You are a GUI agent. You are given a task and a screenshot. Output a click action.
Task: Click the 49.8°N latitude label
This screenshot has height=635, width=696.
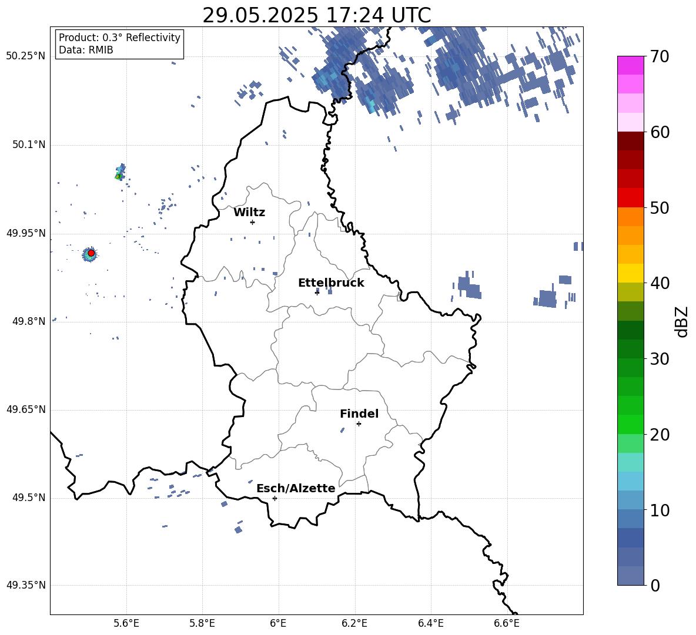coord(29,321)
